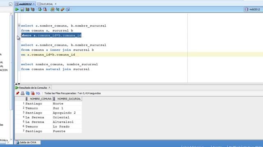
Task: Click the NOMBRE_SUCURSAL column header
Action: tap(67, 99)
